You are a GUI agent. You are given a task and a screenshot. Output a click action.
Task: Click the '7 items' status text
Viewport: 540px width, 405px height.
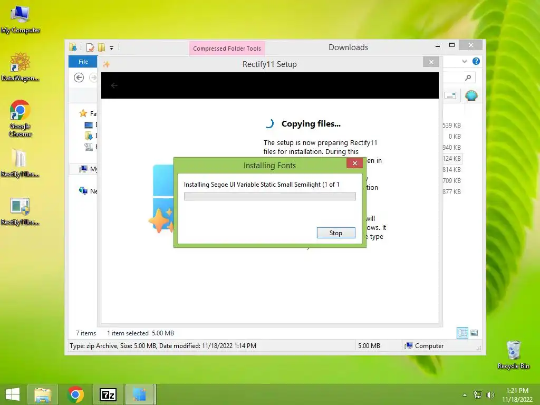click(86, 333)
